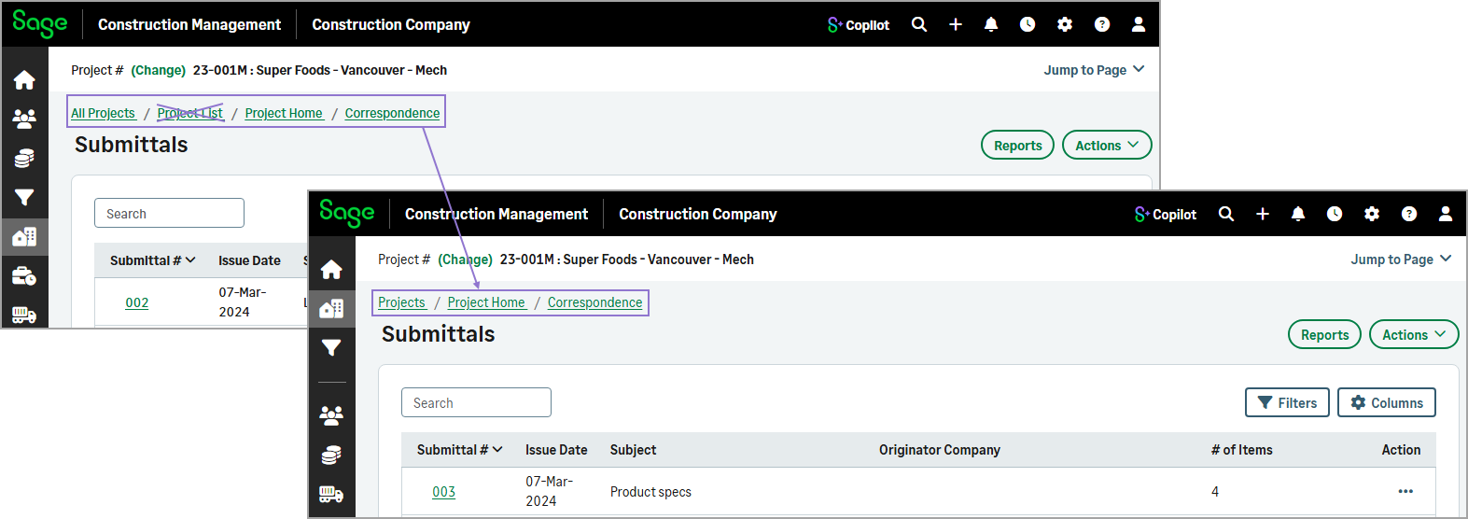This screenshot has width=1468, height=519.
Task: Click the search magnifier in back window header
Action: pyautogui.click(x=919, y=24)
